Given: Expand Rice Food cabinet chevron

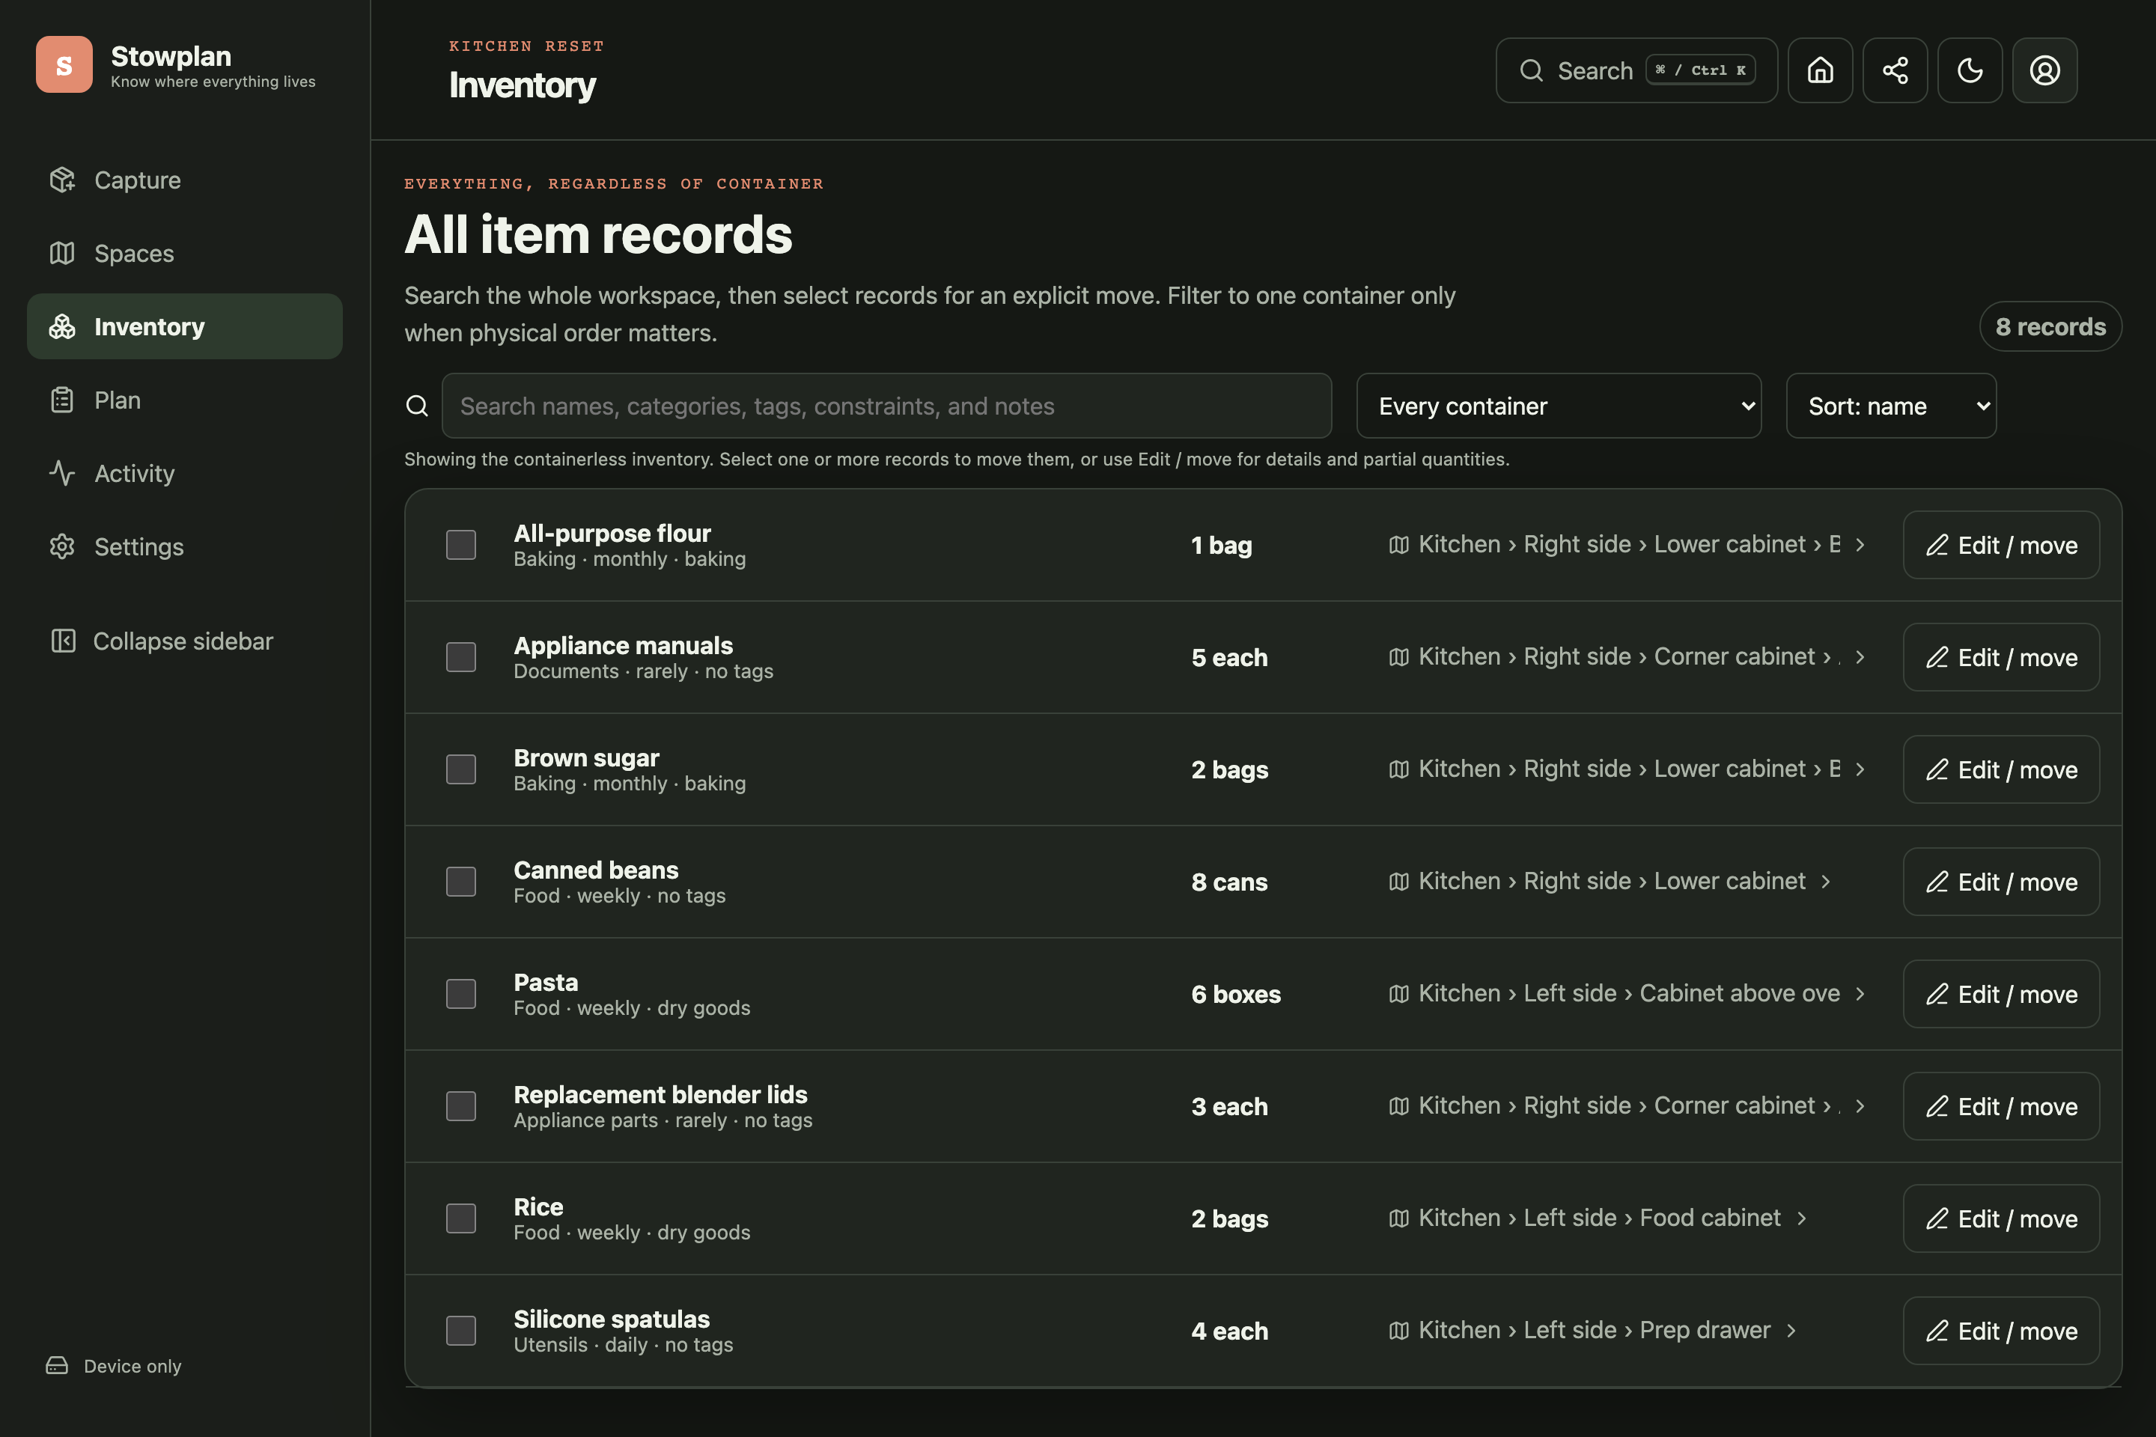Looking at the screenshot, I should point(1801,1218).
